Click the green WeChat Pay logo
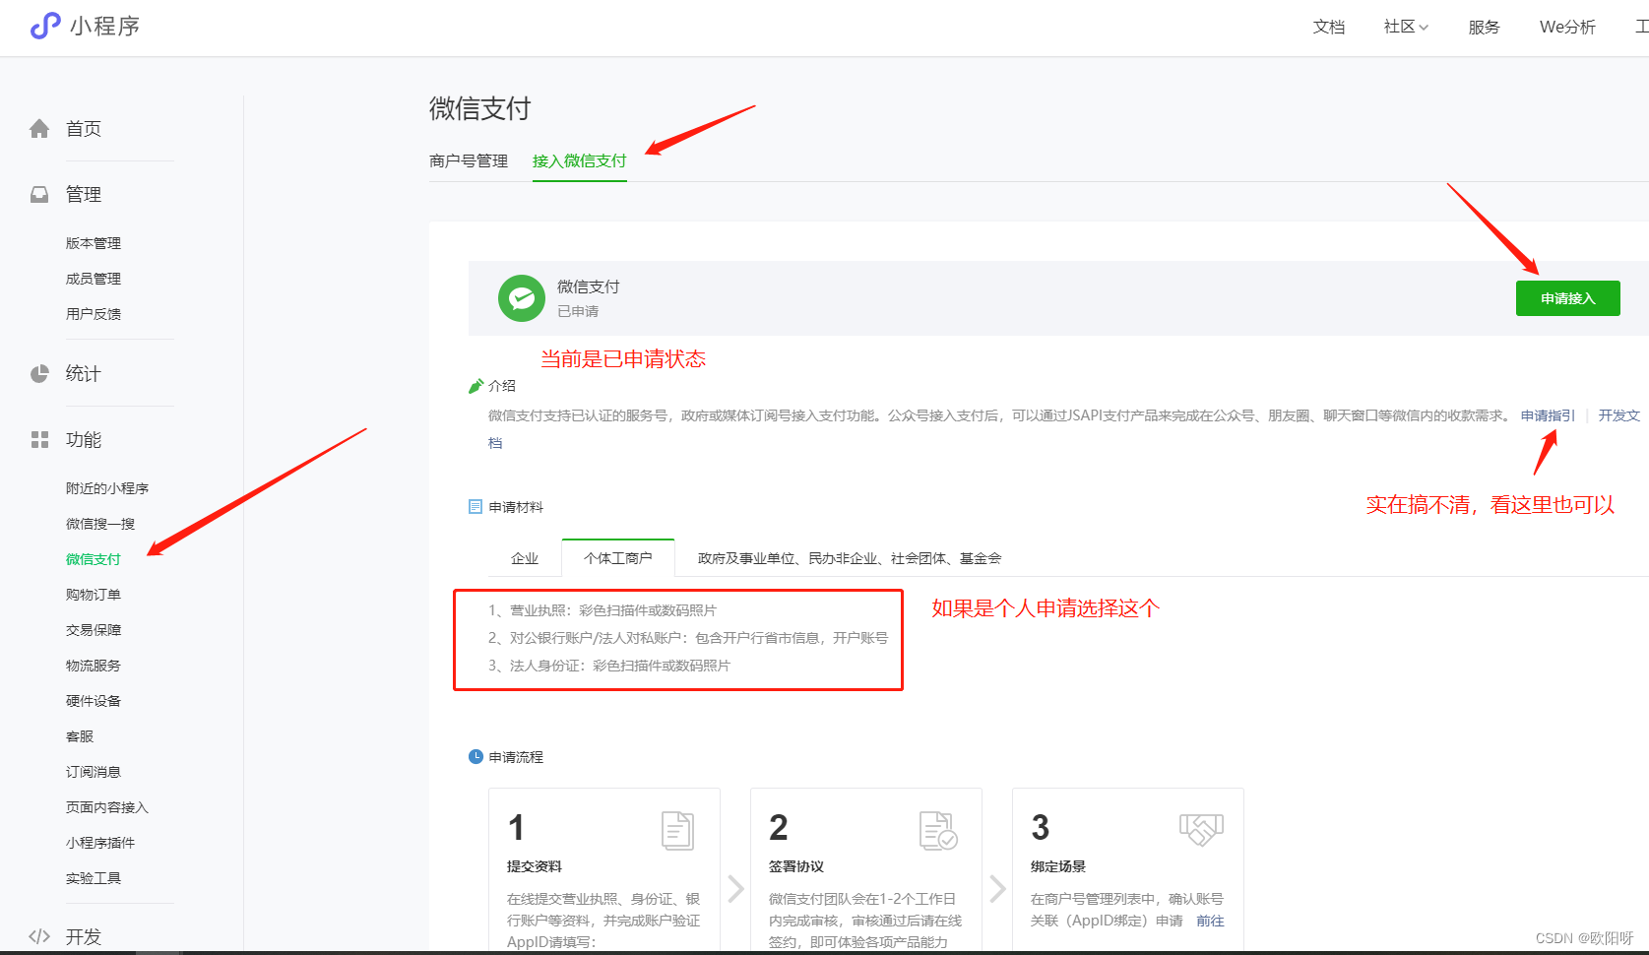 [x=522, y=298]
